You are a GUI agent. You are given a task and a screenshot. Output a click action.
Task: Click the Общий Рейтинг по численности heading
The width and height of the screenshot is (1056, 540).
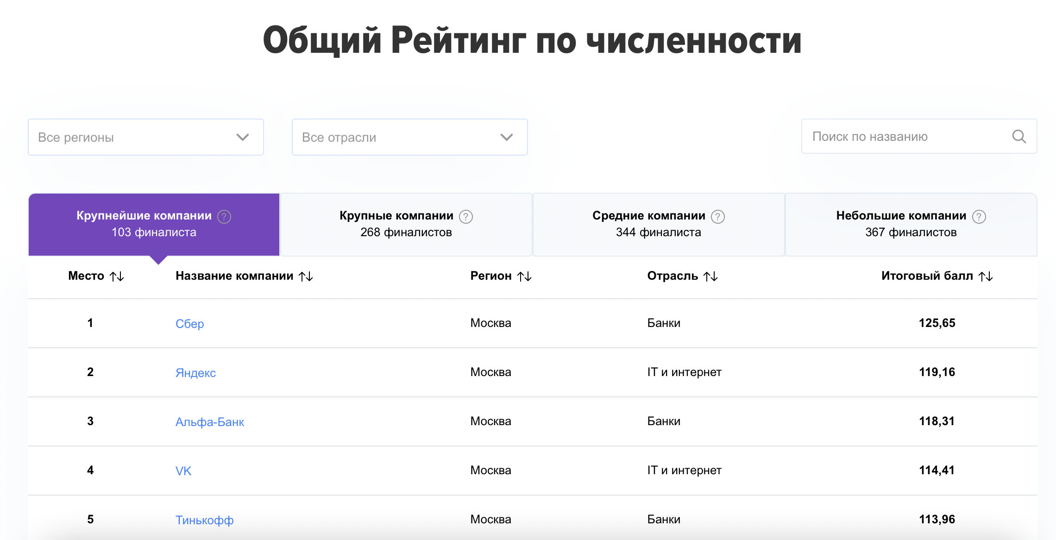tap(532, 41)
